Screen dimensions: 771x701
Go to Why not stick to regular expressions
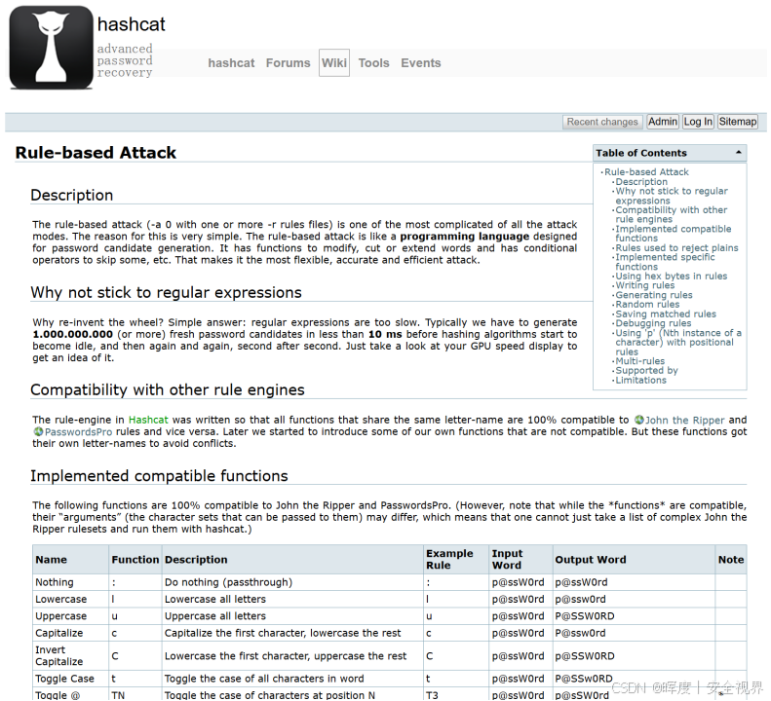click(x=672, y=196)
